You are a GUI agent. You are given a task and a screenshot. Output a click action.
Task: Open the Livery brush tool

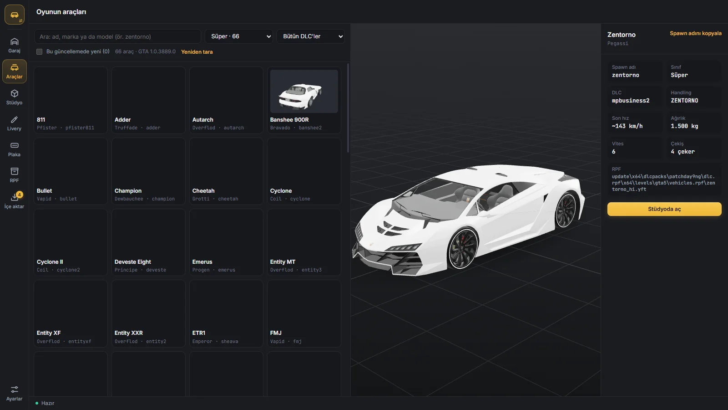point(14,123)
